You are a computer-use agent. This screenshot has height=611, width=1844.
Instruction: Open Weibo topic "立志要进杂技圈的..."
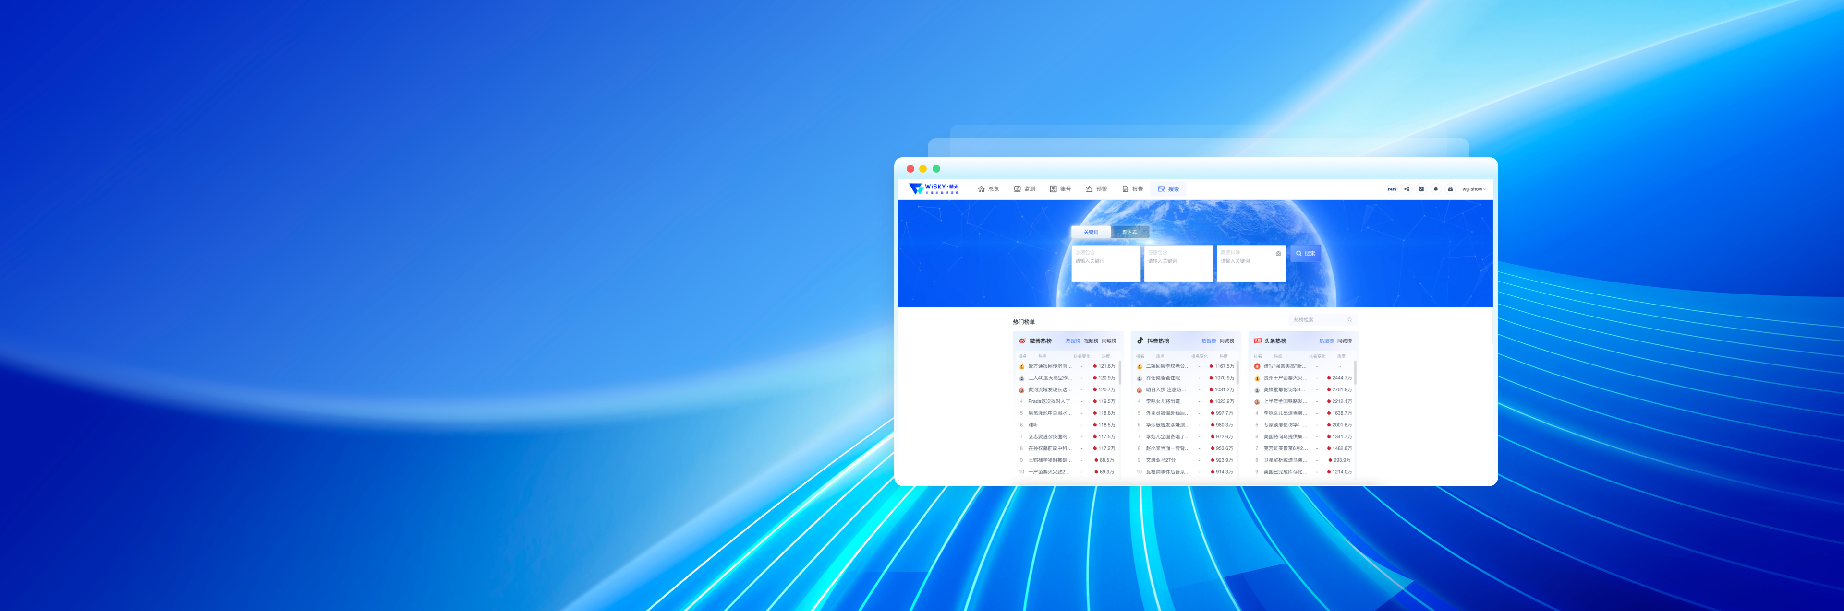1049,436
